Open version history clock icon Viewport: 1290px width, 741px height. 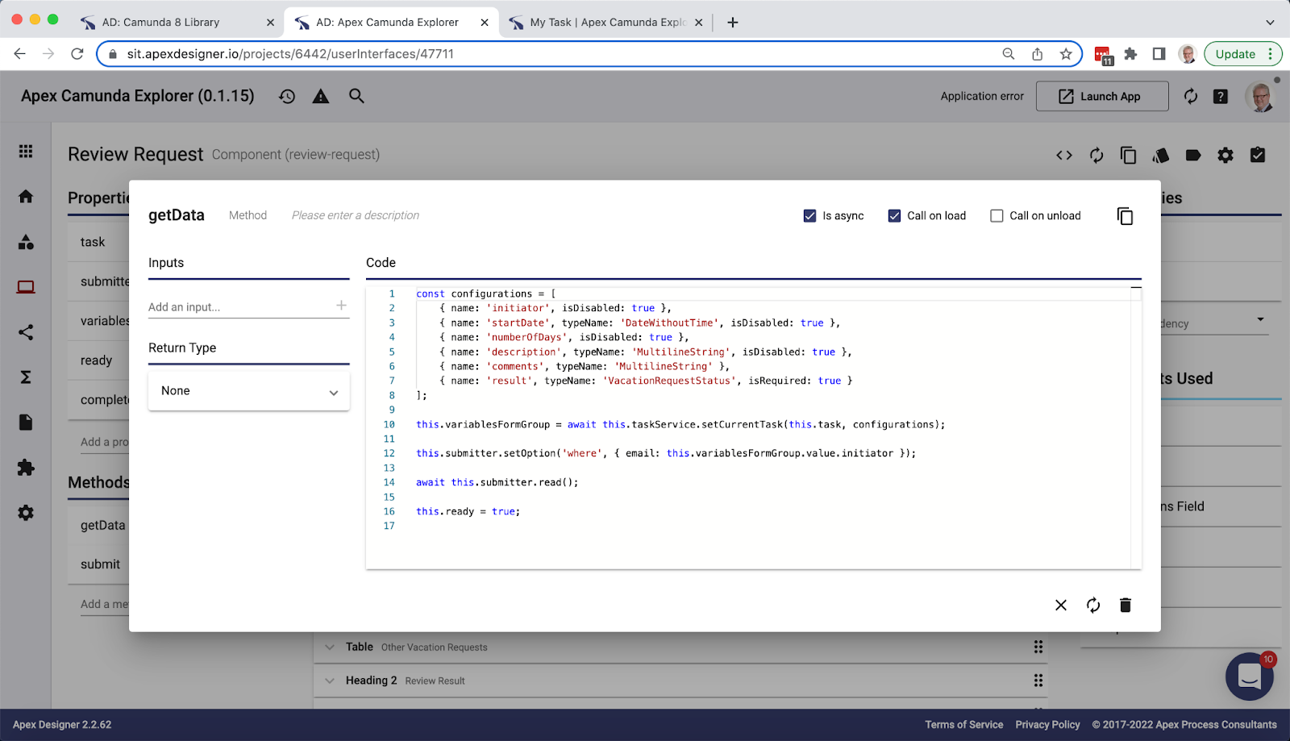[x=287, y=97]
